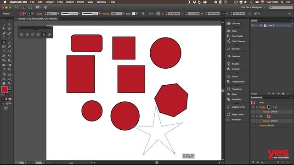Select the Selection tool
Viewport: 294px width, 165px height.
click(x=4, y=24)
